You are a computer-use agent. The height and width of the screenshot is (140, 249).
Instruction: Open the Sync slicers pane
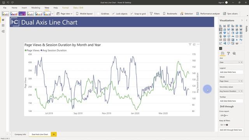230,14
